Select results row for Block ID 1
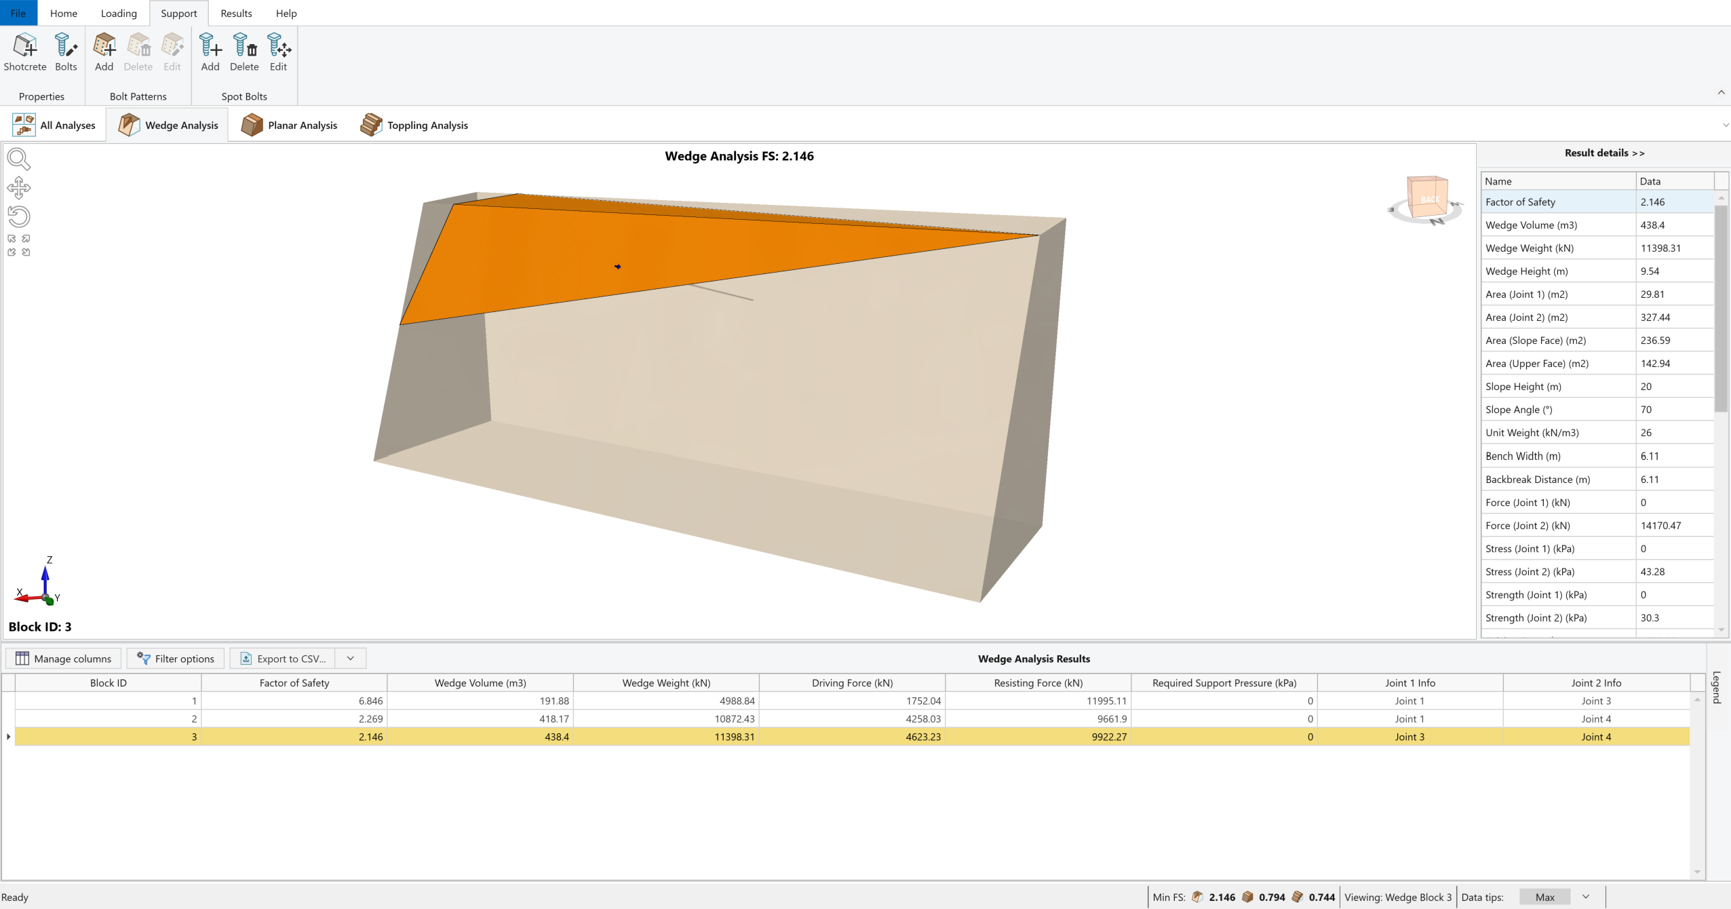The height and width of the screenshot is (909, 1731). coord(852,701)
